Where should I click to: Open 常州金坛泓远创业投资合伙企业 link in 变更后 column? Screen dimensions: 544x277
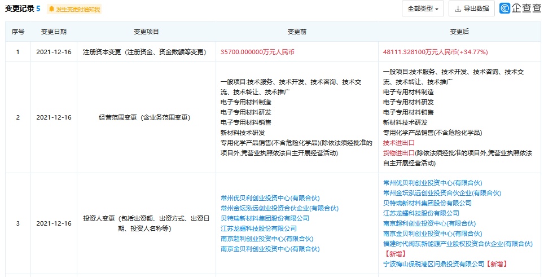(442, 193)
